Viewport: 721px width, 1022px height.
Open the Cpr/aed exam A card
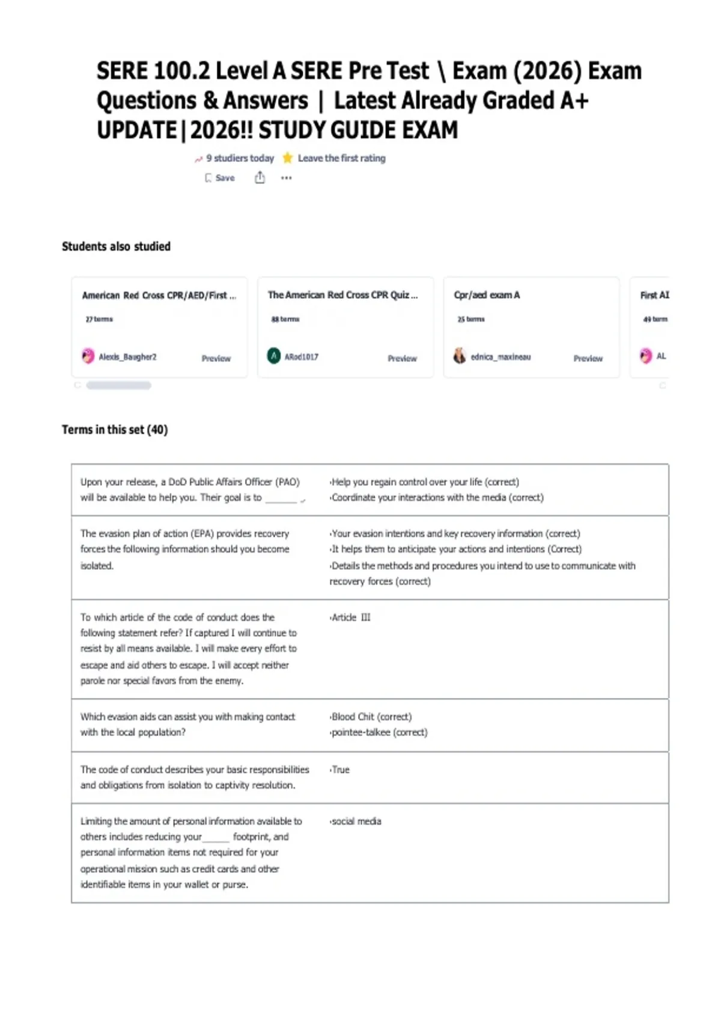pyautogui.click(x=531, y=327)
